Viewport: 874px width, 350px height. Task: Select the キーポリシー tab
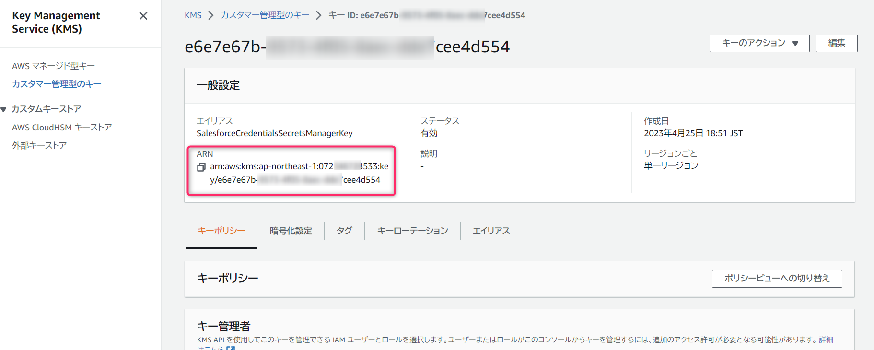(221, 231)
